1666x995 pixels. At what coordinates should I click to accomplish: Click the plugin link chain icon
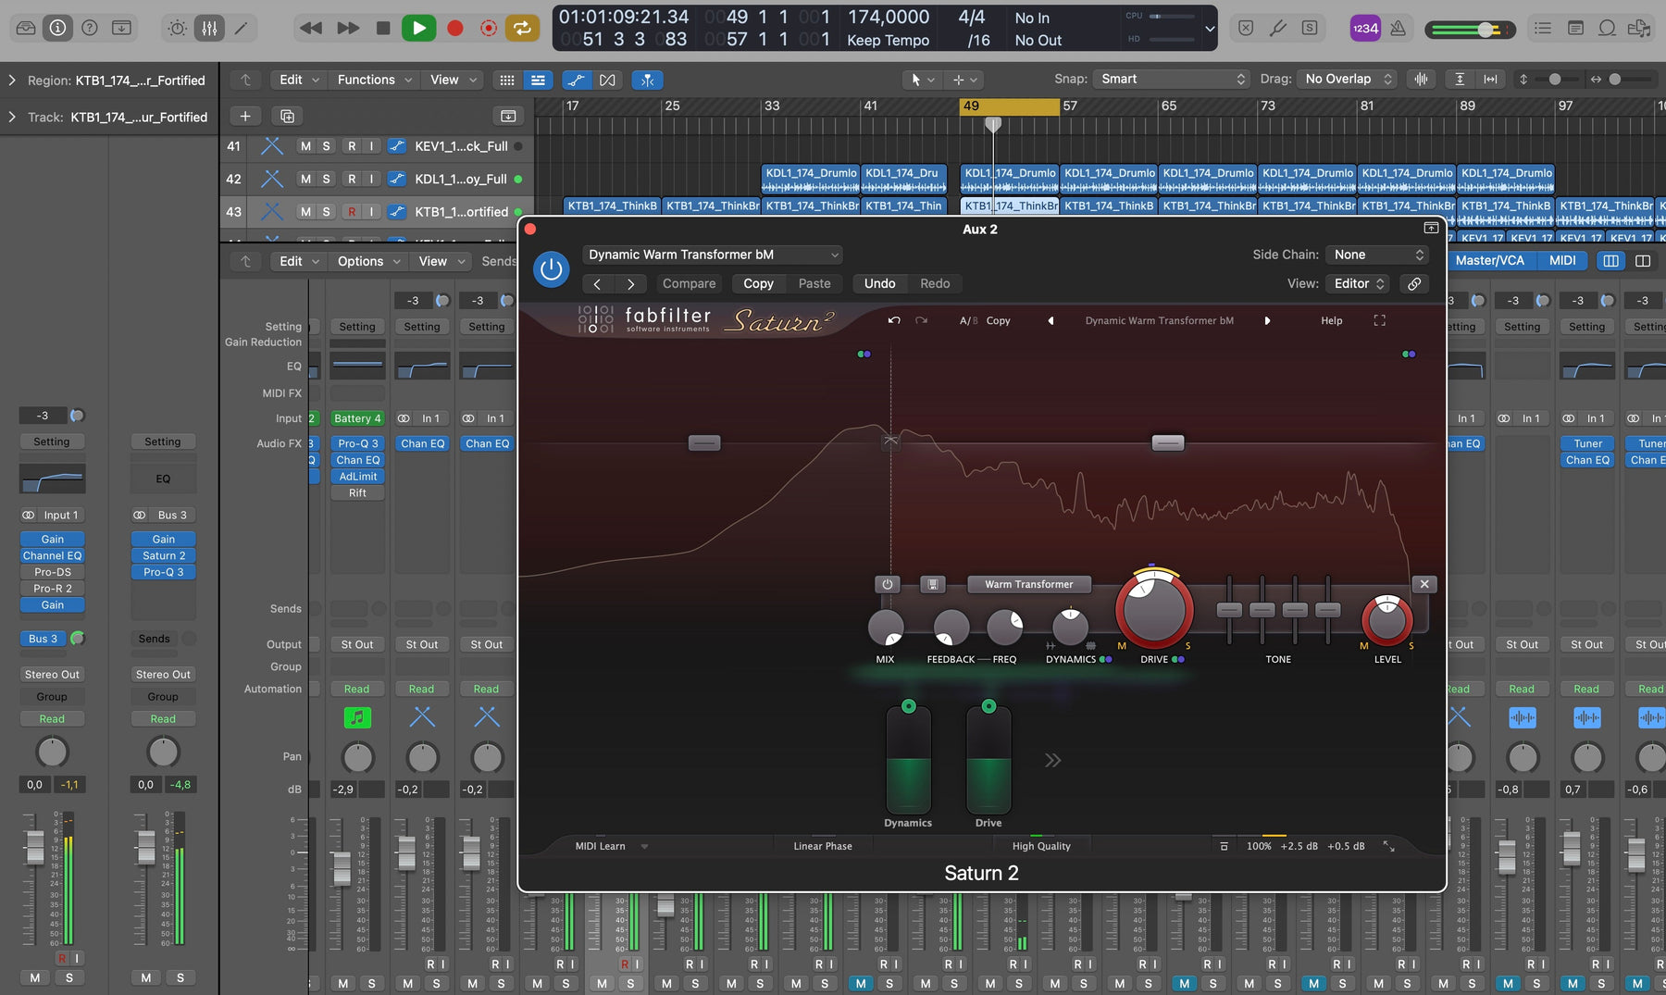[x=1414, y=284]
